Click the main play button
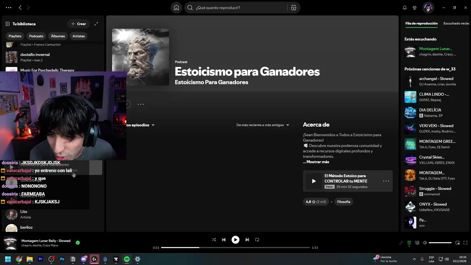471x265 pixels. click(235, 240)
